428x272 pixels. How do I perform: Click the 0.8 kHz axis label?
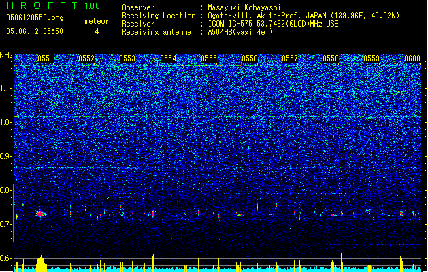(6, 190)
